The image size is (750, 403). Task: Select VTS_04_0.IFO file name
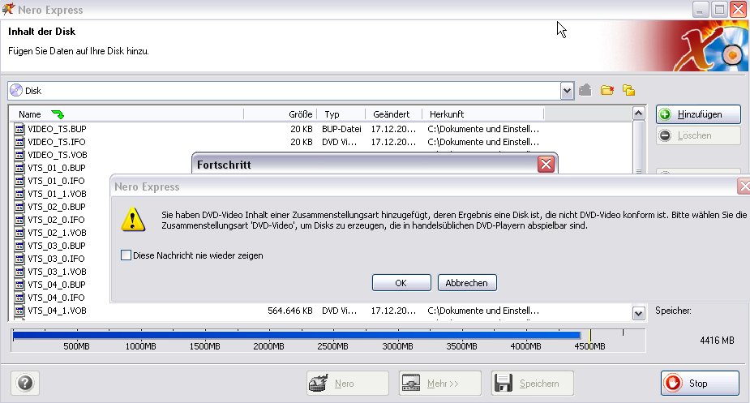coord(56,298)
